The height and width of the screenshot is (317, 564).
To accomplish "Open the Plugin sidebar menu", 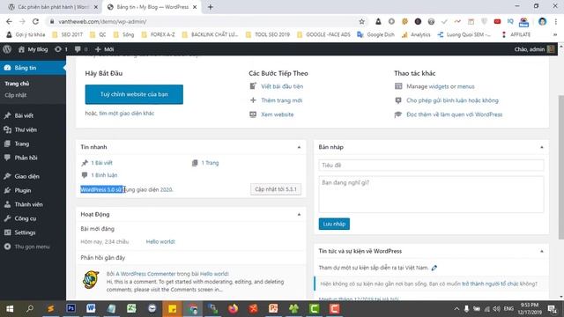I will click(x=33, y=190).
